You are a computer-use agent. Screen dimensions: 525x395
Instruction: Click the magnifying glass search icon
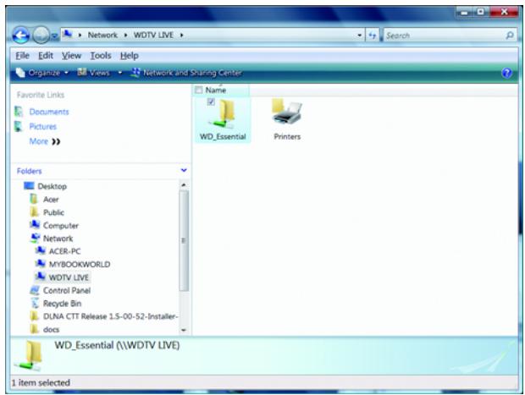point(510,36)
